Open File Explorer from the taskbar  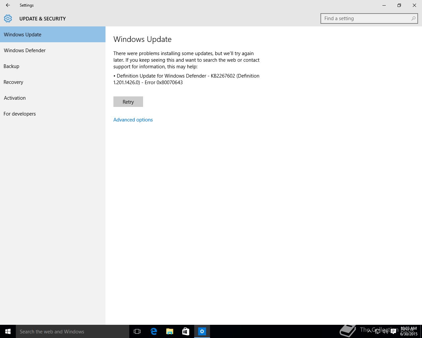[x=169, y=331]
